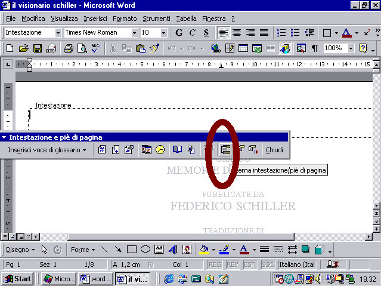Click the New blank document icon
381x286 pixels.
(10, 48)
